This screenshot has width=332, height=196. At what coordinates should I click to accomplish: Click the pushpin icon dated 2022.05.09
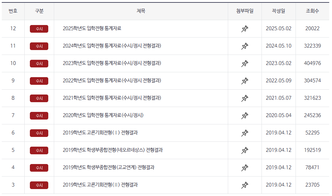pos(244,81)
